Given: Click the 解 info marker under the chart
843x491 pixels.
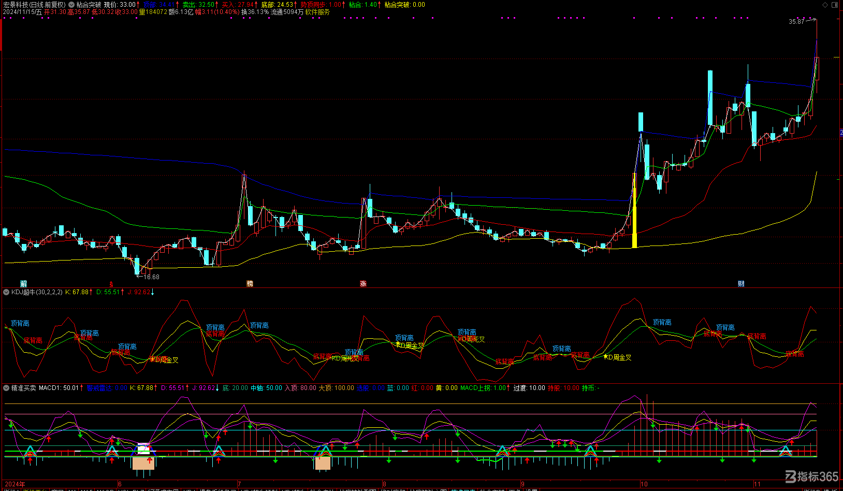Looking at the screenshot, I should click(23, 283).
